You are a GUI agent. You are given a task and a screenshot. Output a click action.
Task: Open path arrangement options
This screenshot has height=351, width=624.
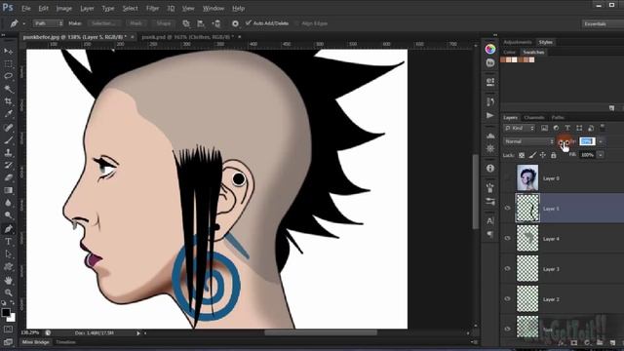click(x=216, y=23)
